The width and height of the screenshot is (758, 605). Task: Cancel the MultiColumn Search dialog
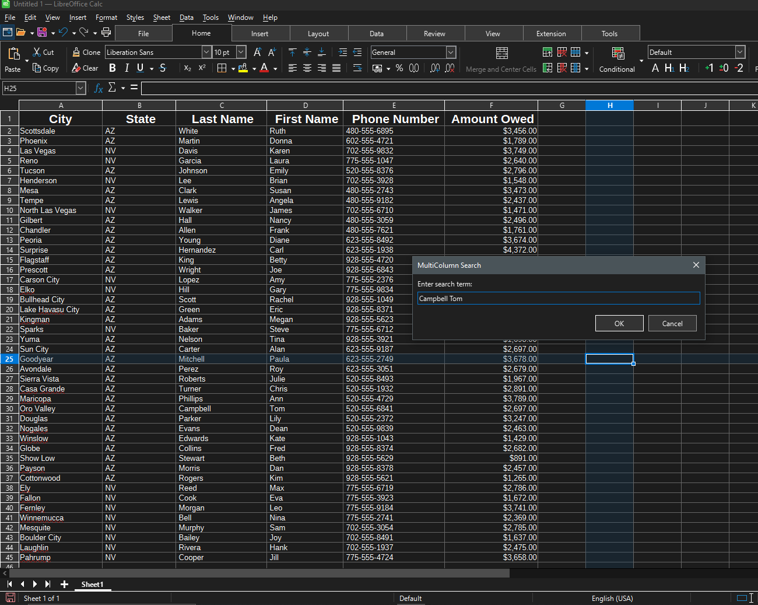[672, 323]
